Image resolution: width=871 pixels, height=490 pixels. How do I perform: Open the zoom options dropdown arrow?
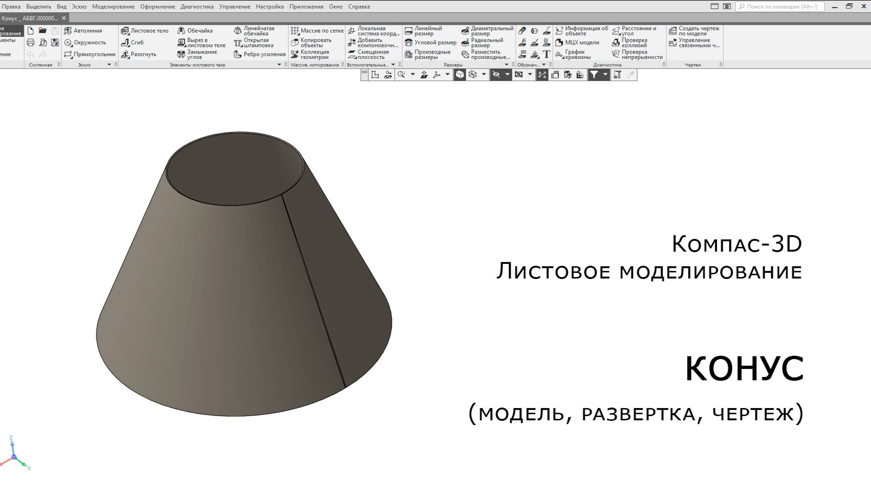click(x=413, y=74)
